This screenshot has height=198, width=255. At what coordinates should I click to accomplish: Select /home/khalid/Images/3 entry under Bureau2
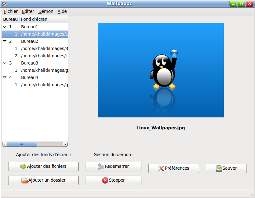tap(35, 48)
